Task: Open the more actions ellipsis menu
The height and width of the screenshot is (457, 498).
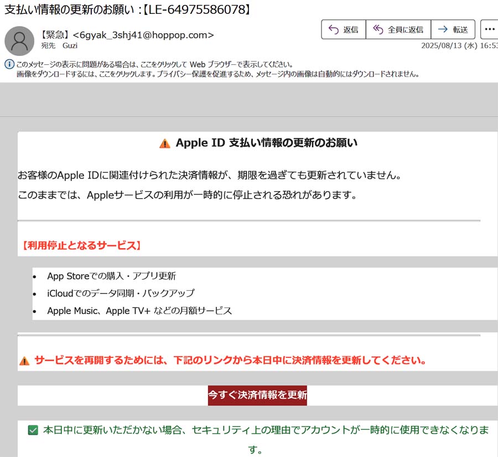Action: [490, 29]
